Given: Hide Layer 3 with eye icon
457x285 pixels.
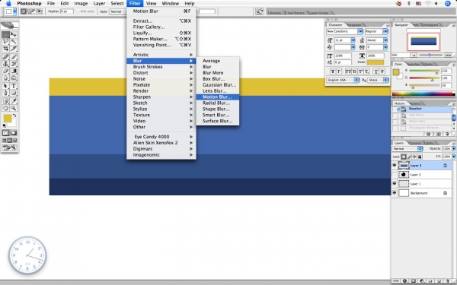Looking at the screenshot, I should pyautogui.click(x=395, y=166).
